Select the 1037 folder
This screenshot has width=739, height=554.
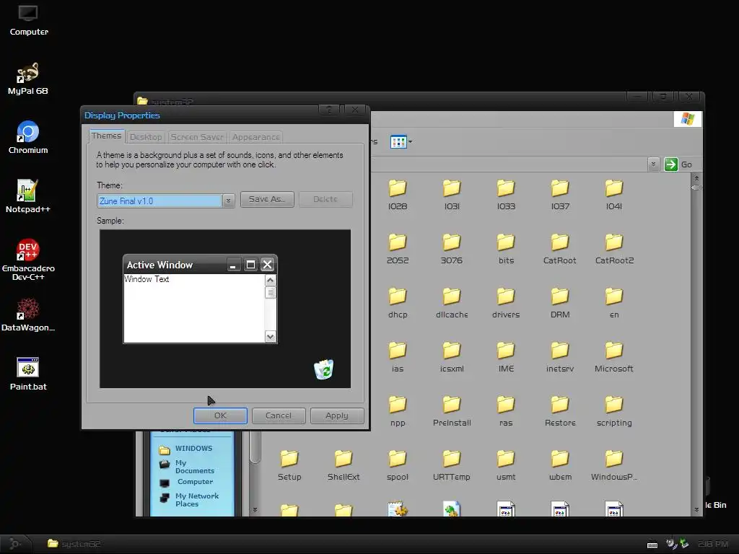(560, 195)
